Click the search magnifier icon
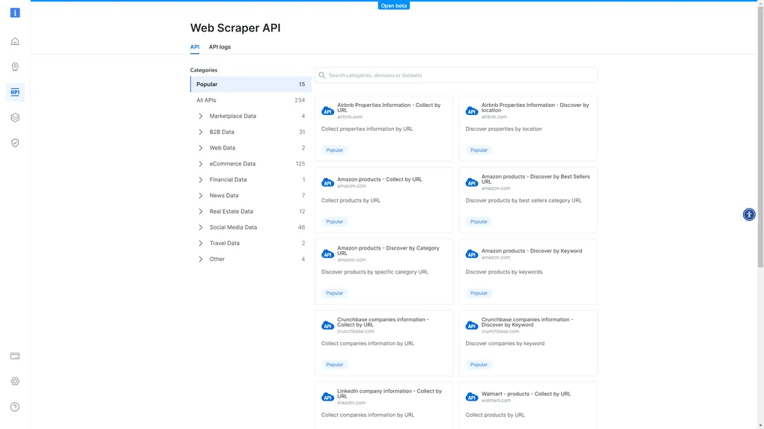Screen dimensions: 764x429 (322, 75)
